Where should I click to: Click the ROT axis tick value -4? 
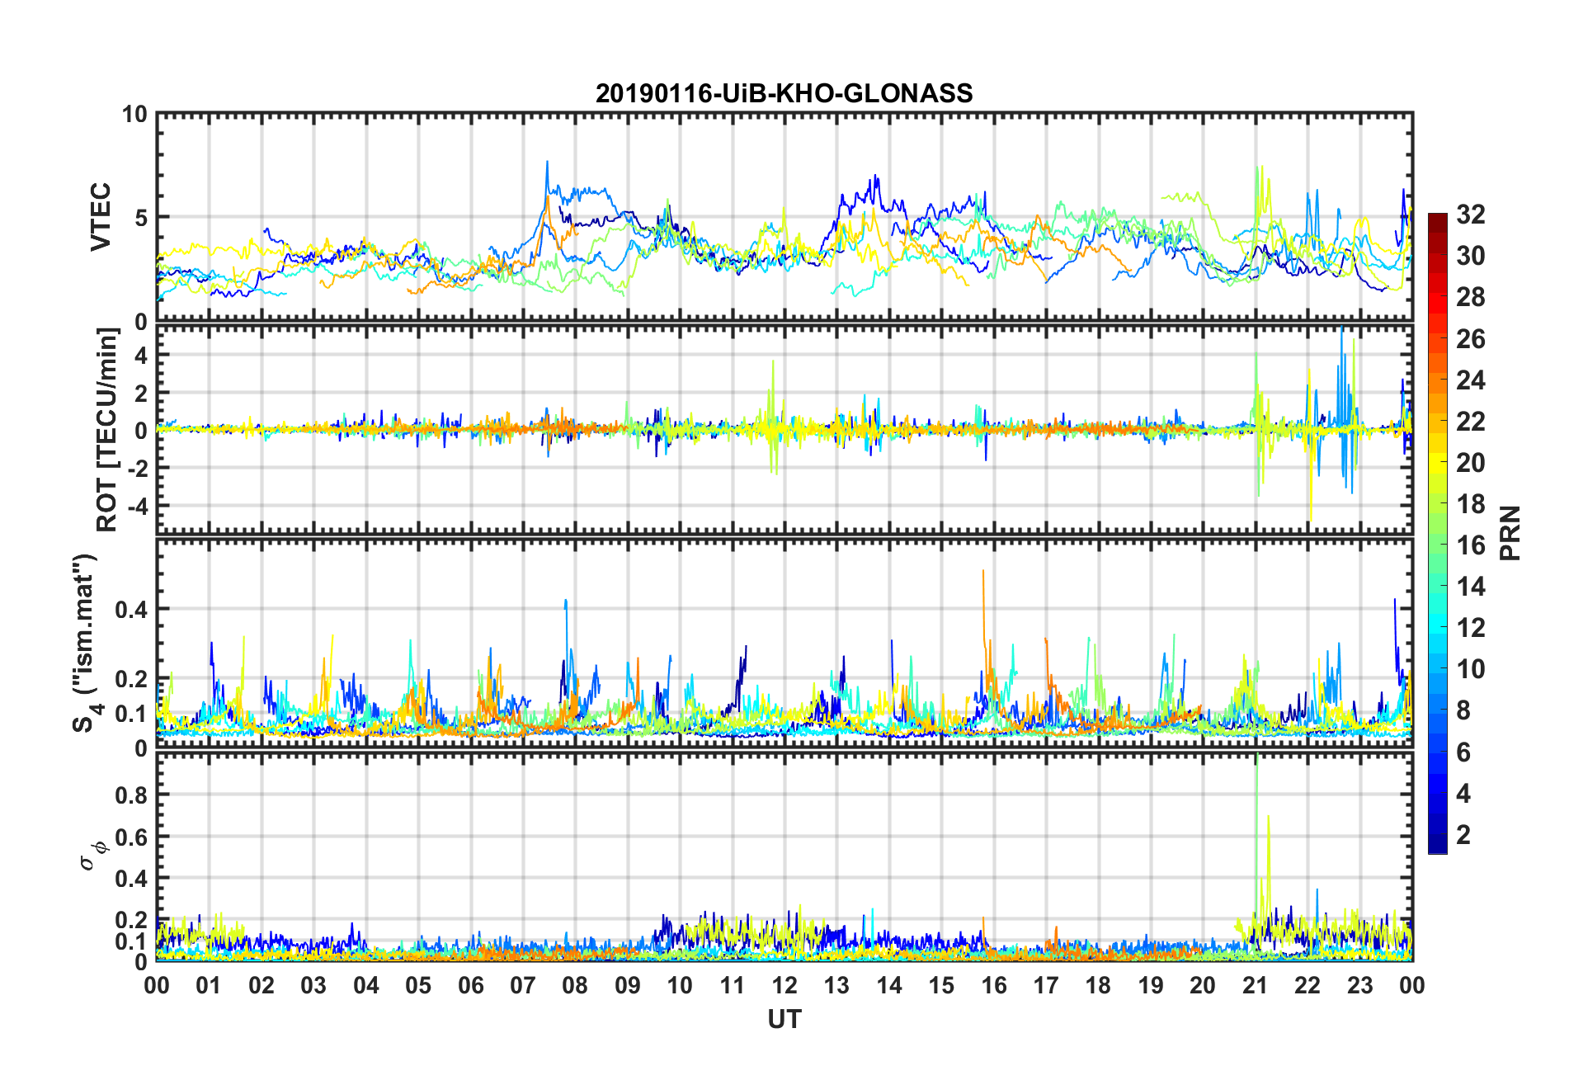[x=137, y=505]
